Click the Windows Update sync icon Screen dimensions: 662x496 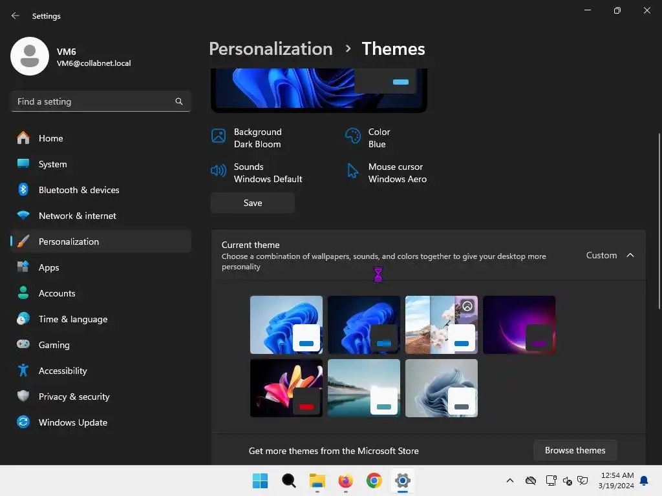click(x=23, y=422)
